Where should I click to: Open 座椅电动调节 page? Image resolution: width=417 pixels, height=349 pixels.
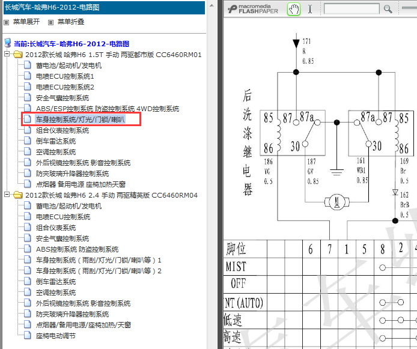[x=56, y=336]
